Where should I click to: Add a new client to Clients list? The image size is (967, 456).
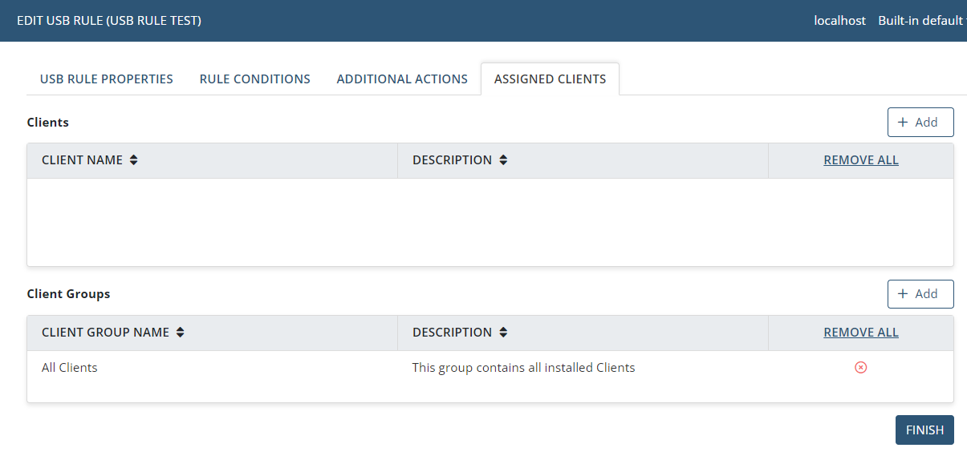pos(920,123)
